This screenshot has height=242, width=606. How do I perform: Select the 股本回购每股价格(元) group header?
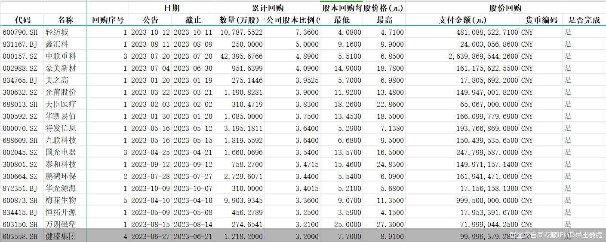[363, 8]
